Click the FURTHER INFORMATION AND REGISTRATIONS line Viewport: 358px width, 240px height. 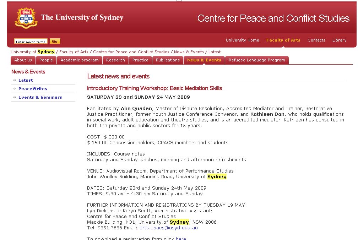coord(167,205)
